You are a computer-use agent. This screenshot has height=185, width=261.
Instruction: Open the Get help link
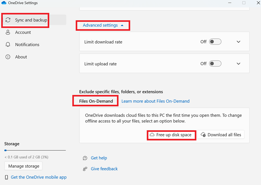[x=99, y=158]
